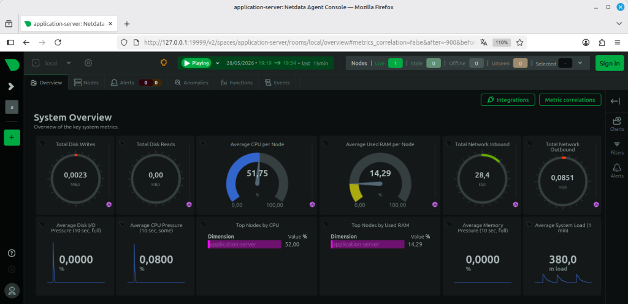Click the lightbulb notifications icon
628x304 pixels.
(x=163, y=63)
